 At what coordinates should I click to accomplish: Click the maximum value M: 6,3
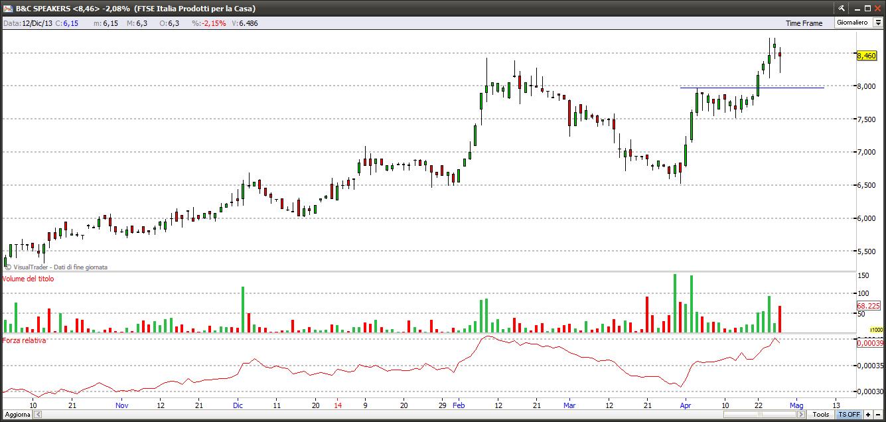[x=137, y=23]
